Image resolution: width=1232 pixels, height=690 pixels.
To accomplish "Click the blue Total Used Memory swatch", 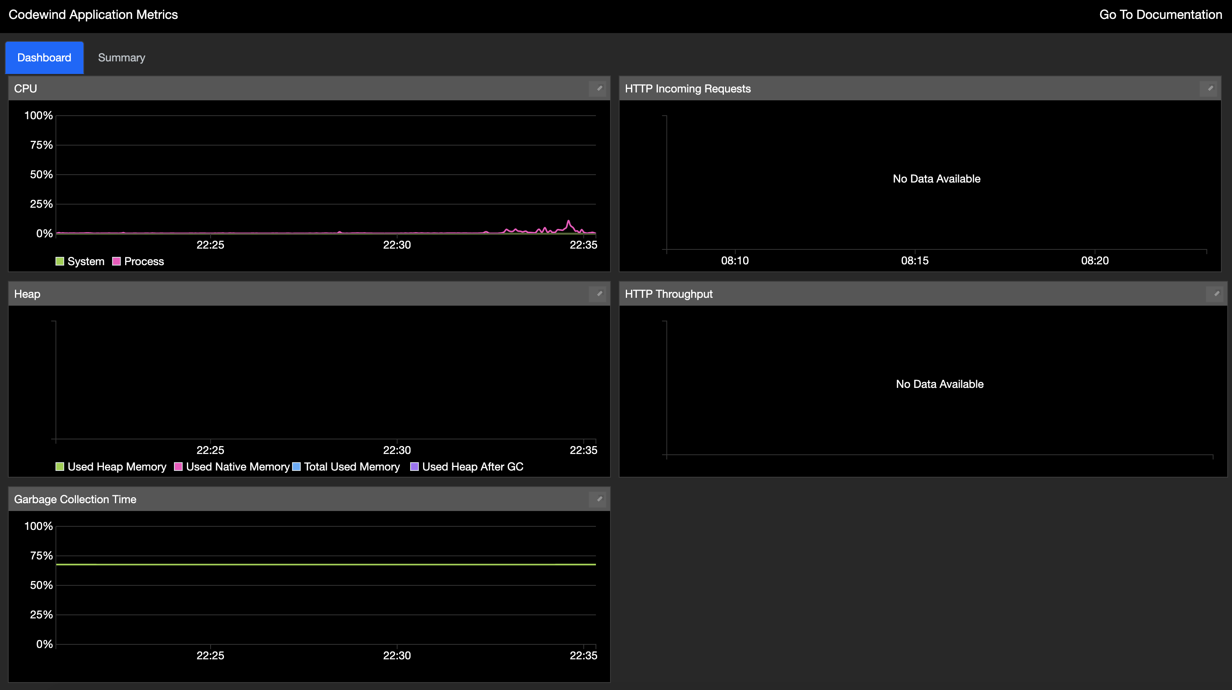I will tap(296, 467).
